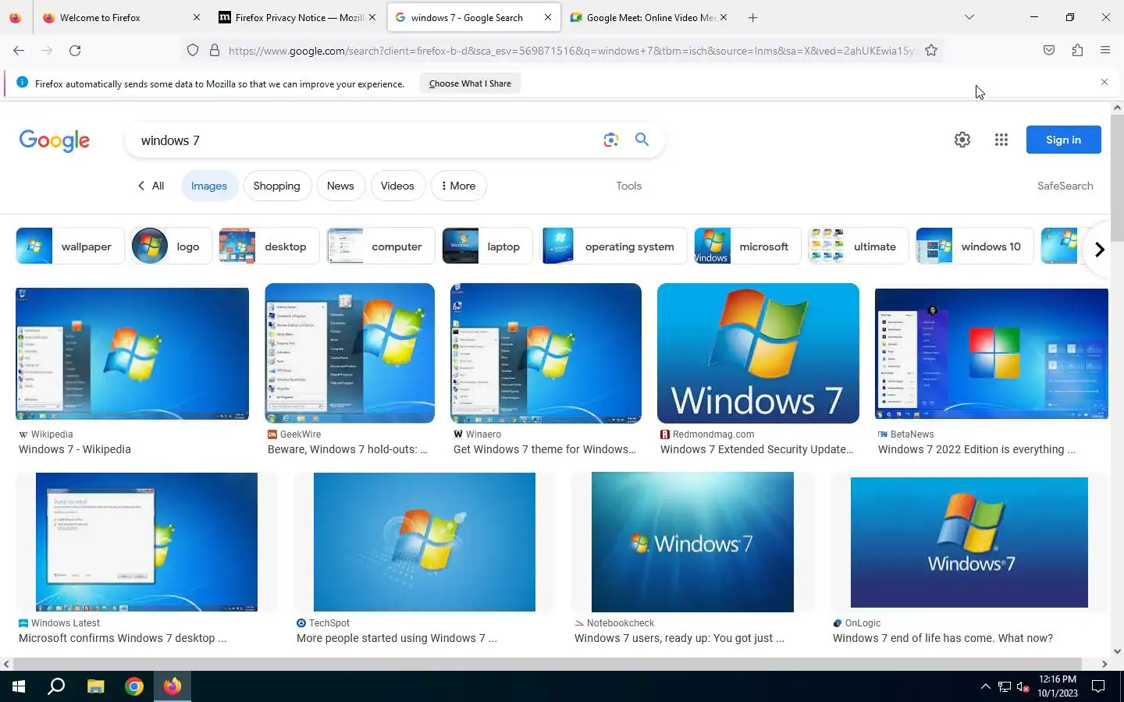
Task: Open taskbar search magnifier
Action: point(56,686)
